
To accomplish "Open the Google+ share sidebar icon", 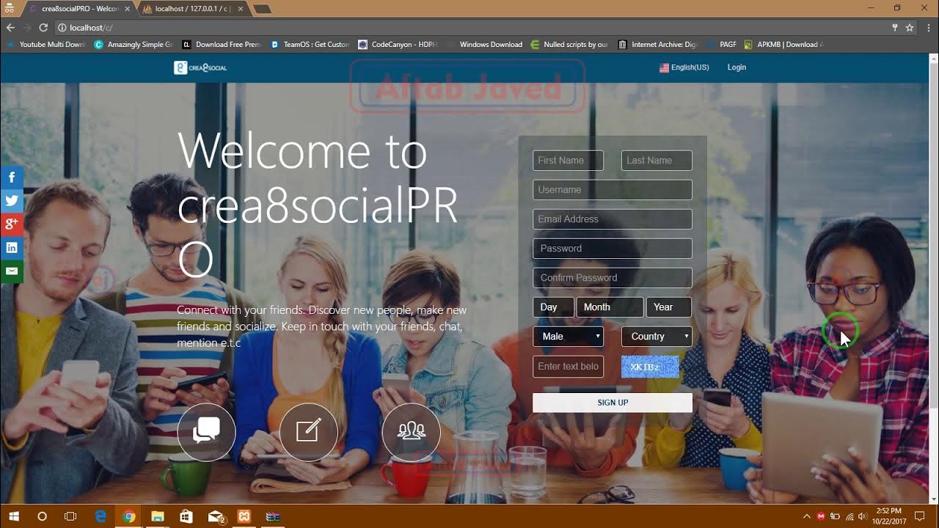I will [x=12, y=224].
